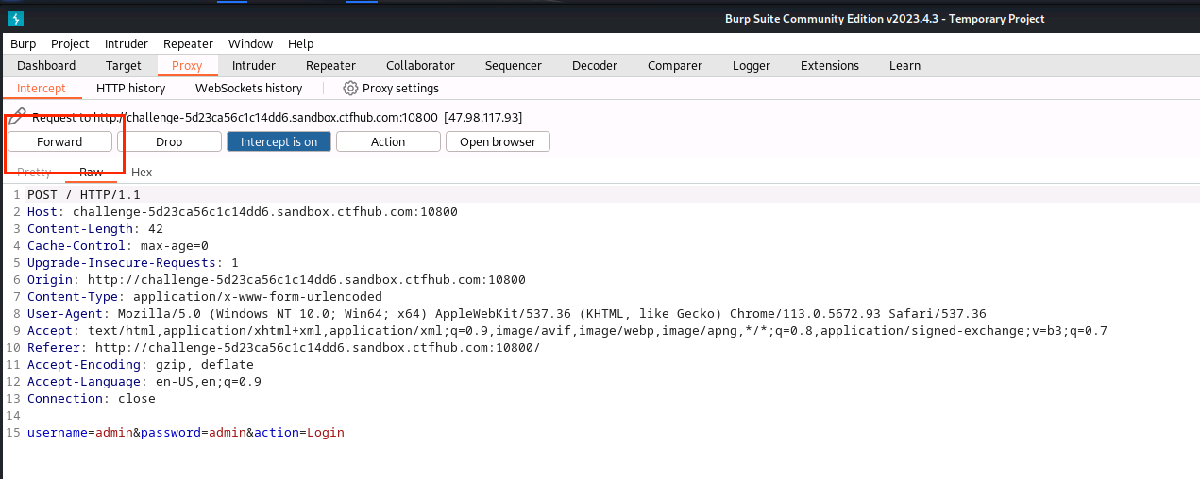Click the Referer header line
Viewport: 1200px width, 479px height.
tap(284, 347)
